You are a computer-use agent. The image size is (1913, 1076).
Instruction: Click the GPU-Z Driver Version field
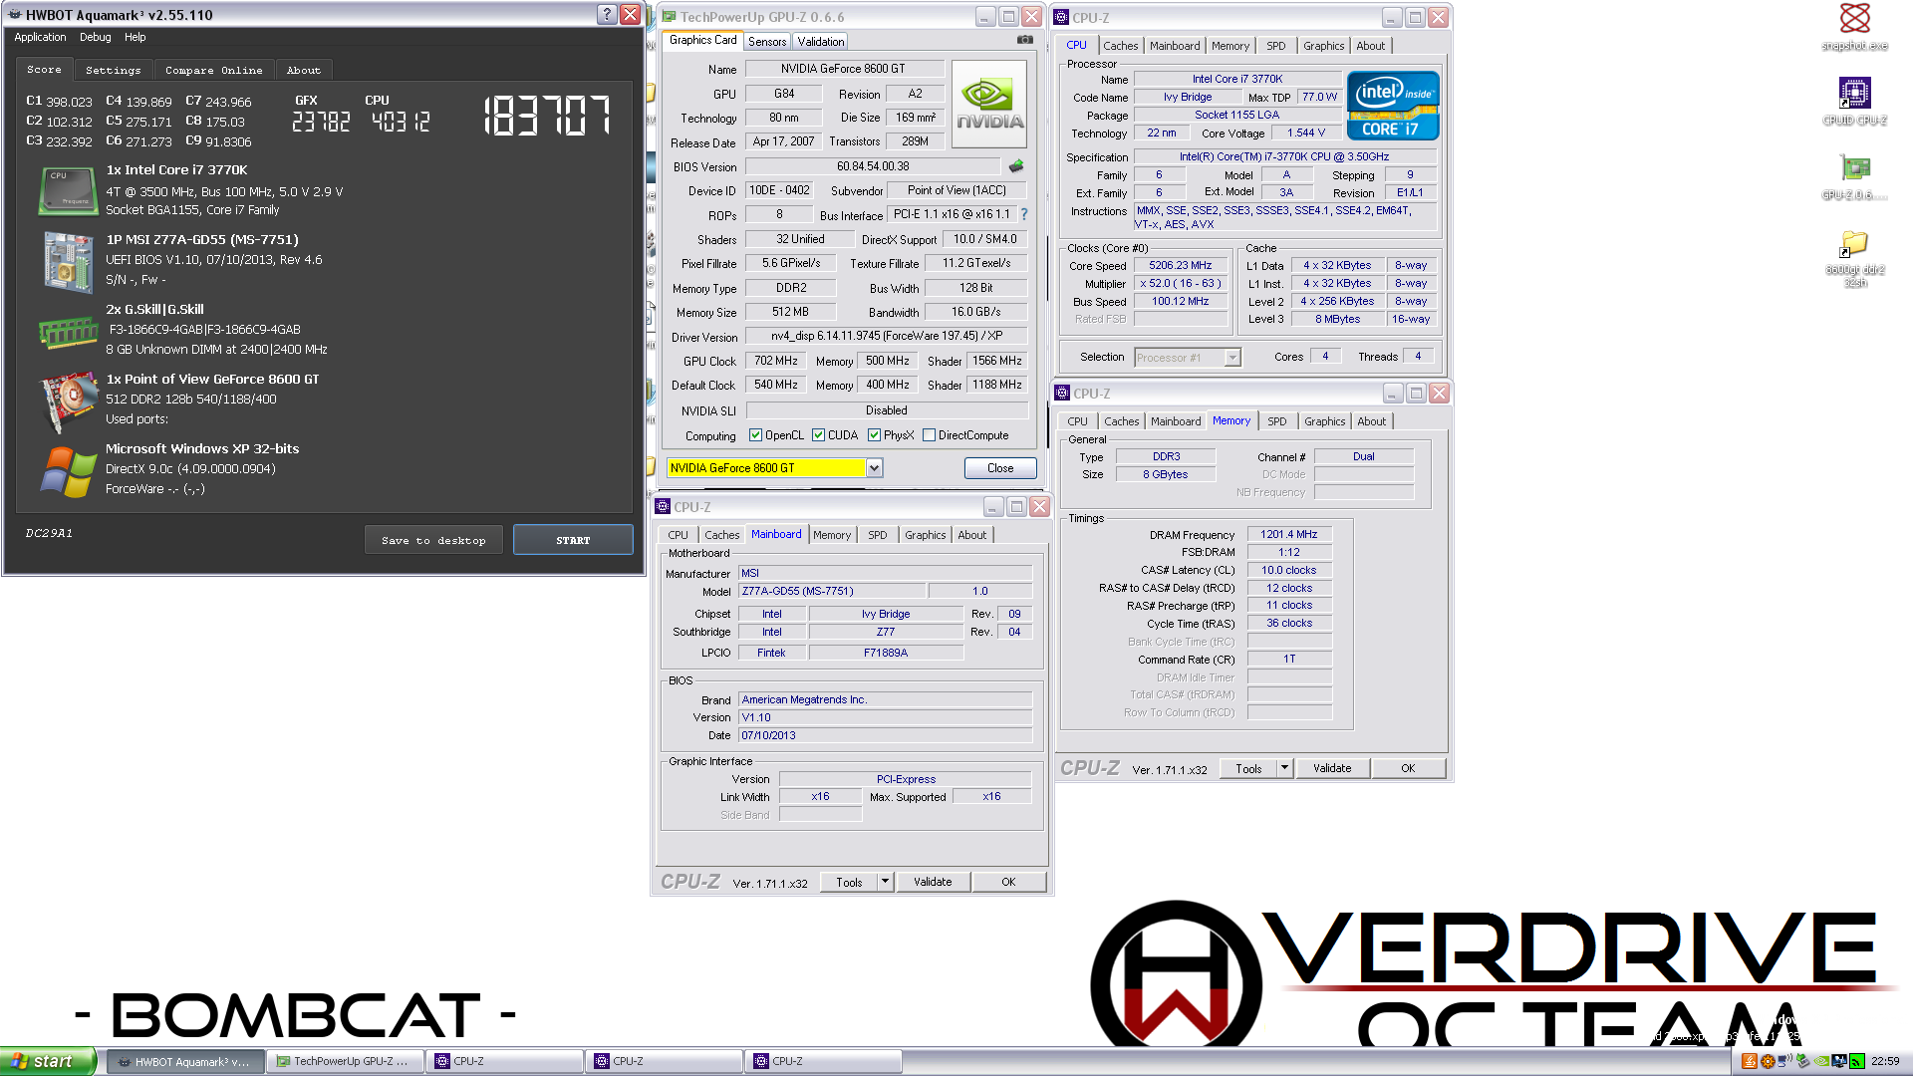coord(887,336)
